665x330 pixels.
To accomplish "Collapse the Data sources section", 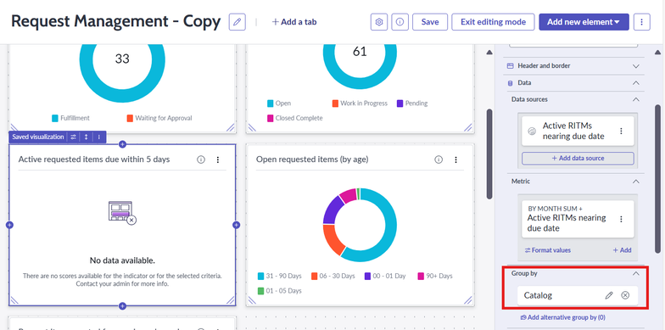I will (x=635, y=99).
